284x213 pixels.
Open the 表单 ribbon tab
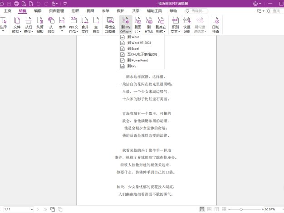pyautogui.click(x=105, y=11)
